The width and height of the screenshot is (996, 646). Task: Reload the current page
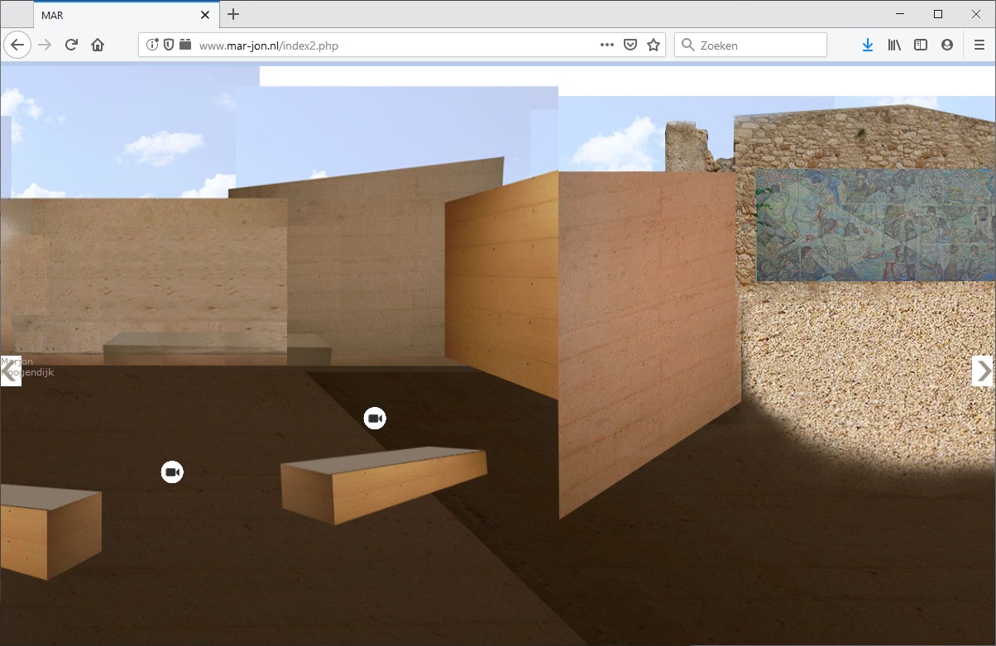71,45
